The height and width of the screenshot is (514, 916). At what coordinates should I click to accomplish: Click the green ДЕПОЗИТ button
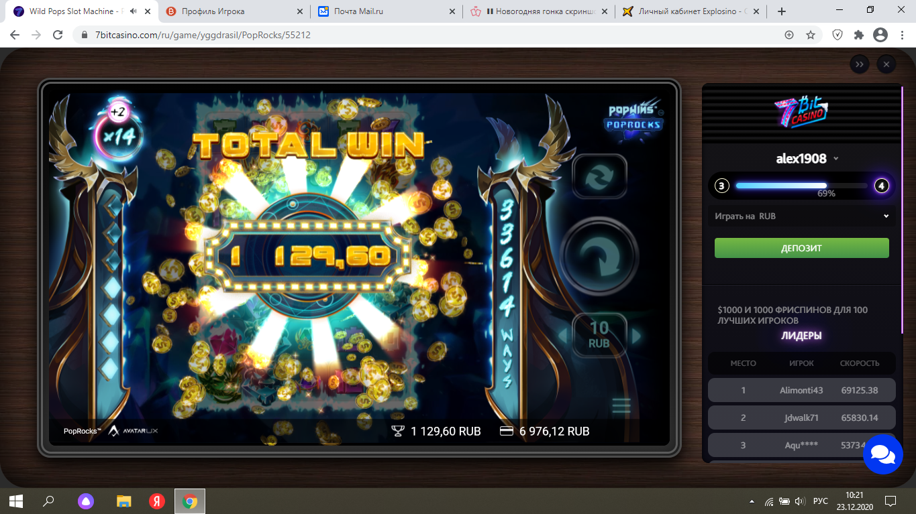(802, 248)
